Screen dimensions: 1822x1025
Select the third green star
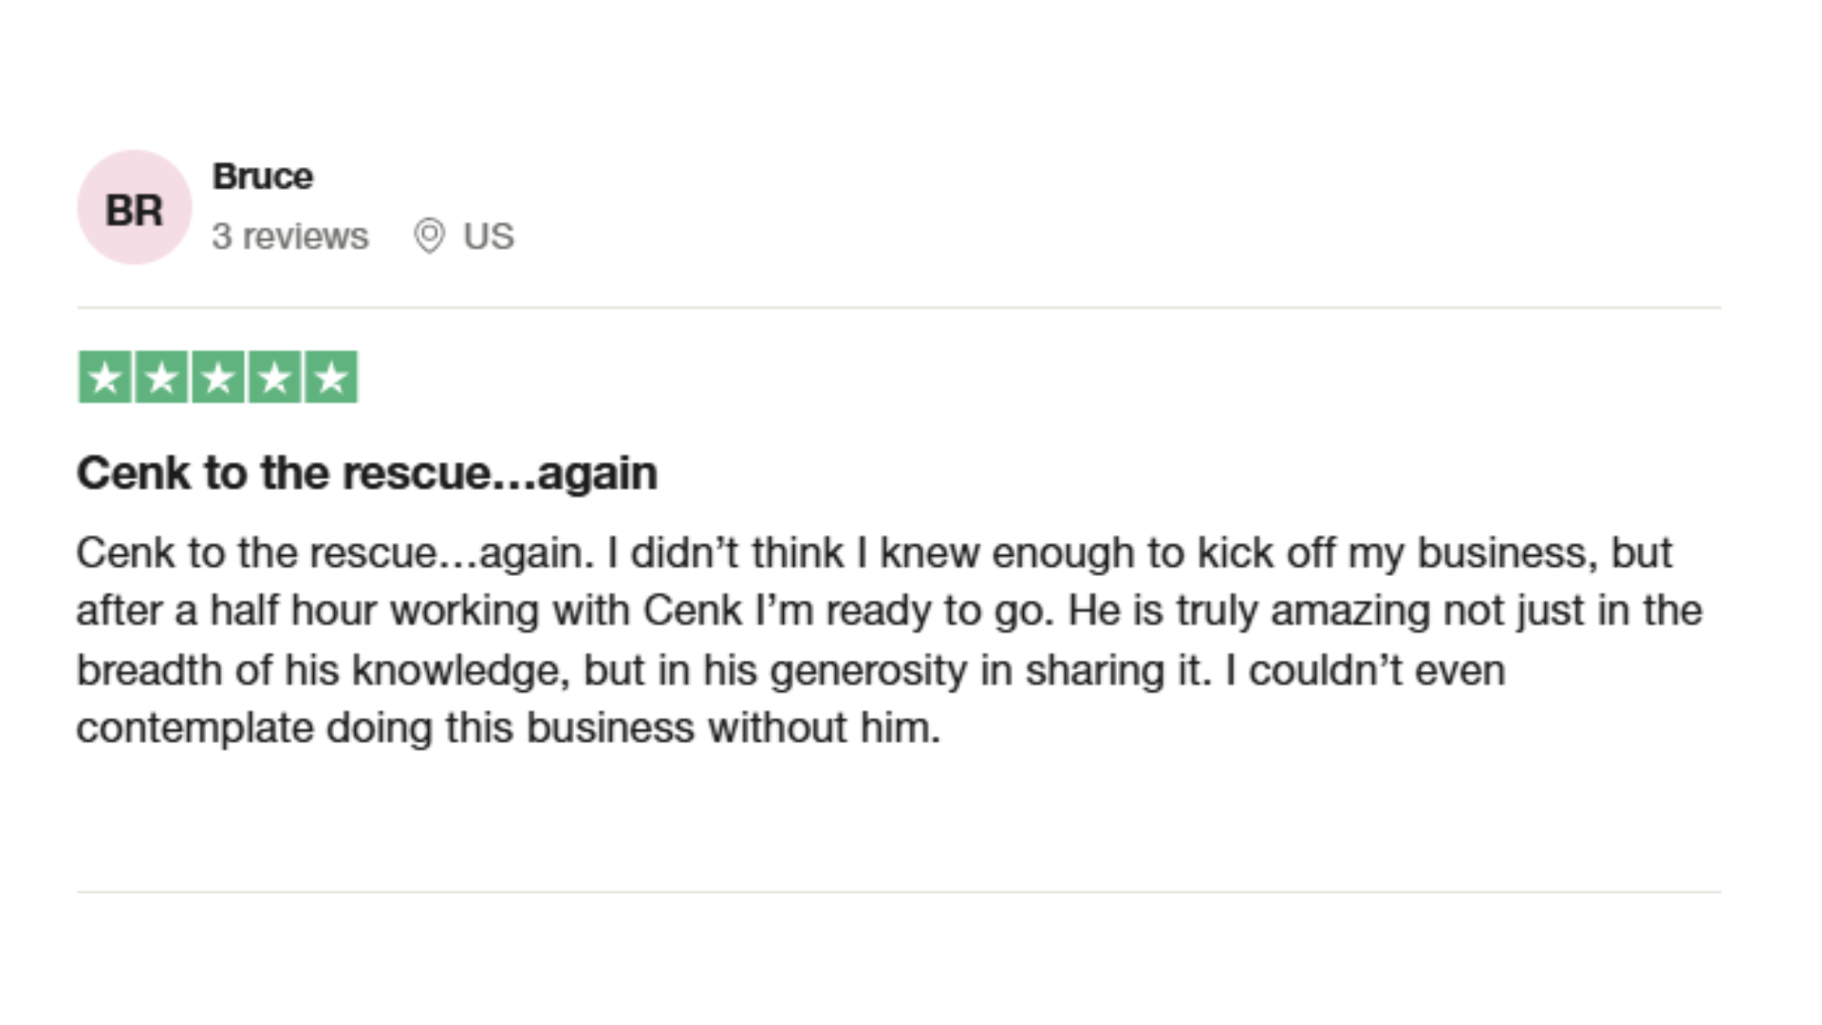tap(218, 377)
